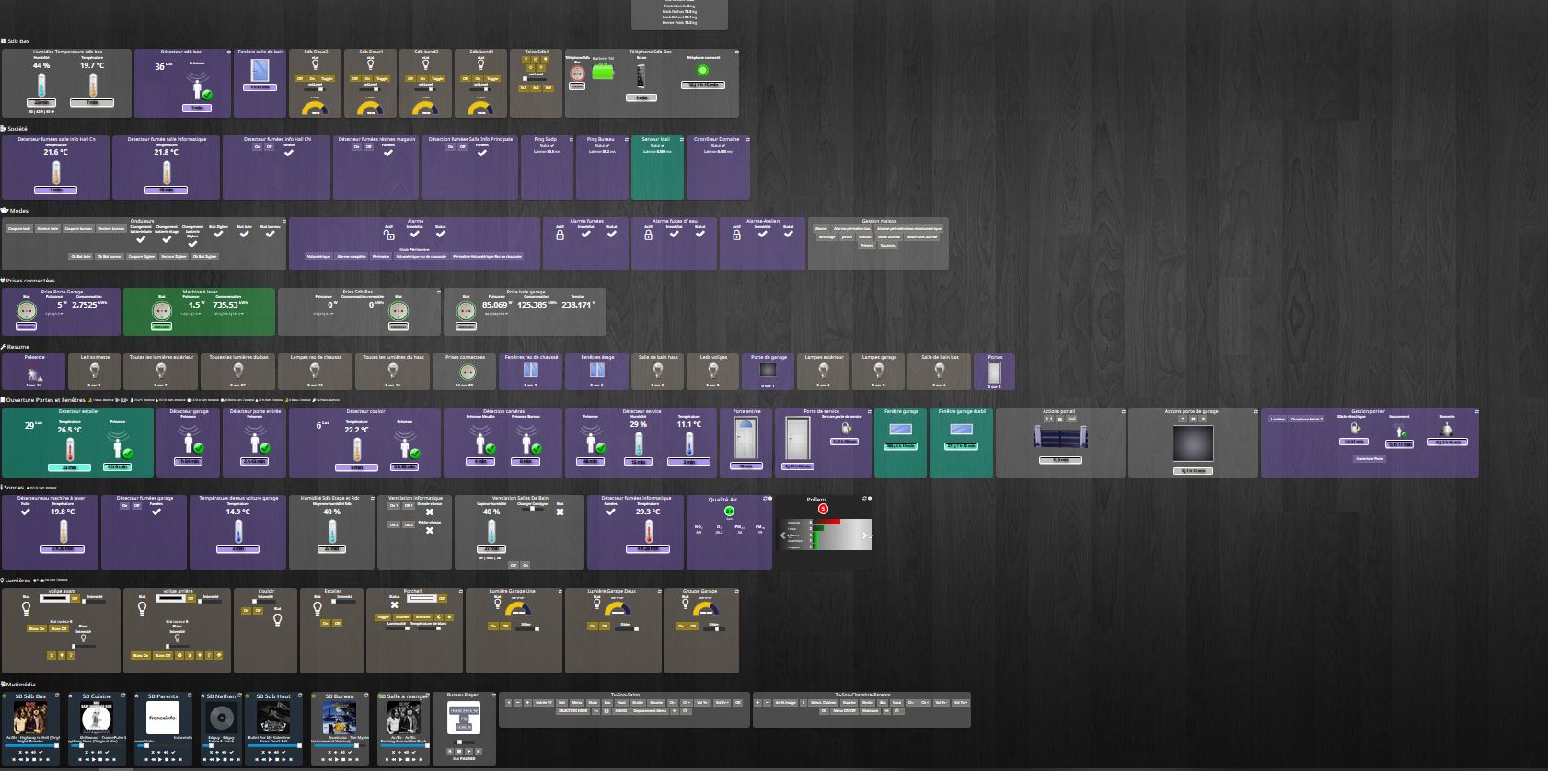Click the Fenêtre garage window icon
1548x771 pixels.
click(x=901, y=428)
